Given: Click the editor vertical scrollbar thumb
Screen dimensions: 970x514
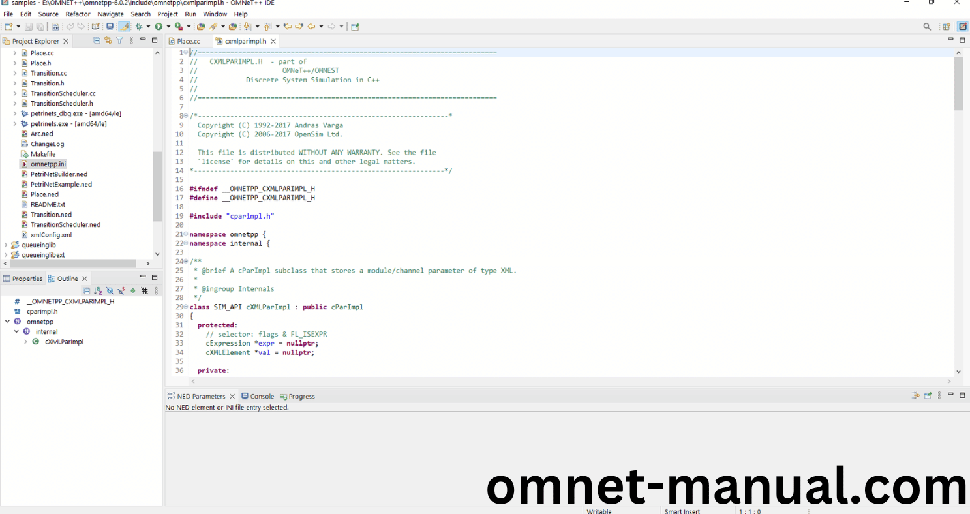Looking at the screenshot, I should point(958,83).
